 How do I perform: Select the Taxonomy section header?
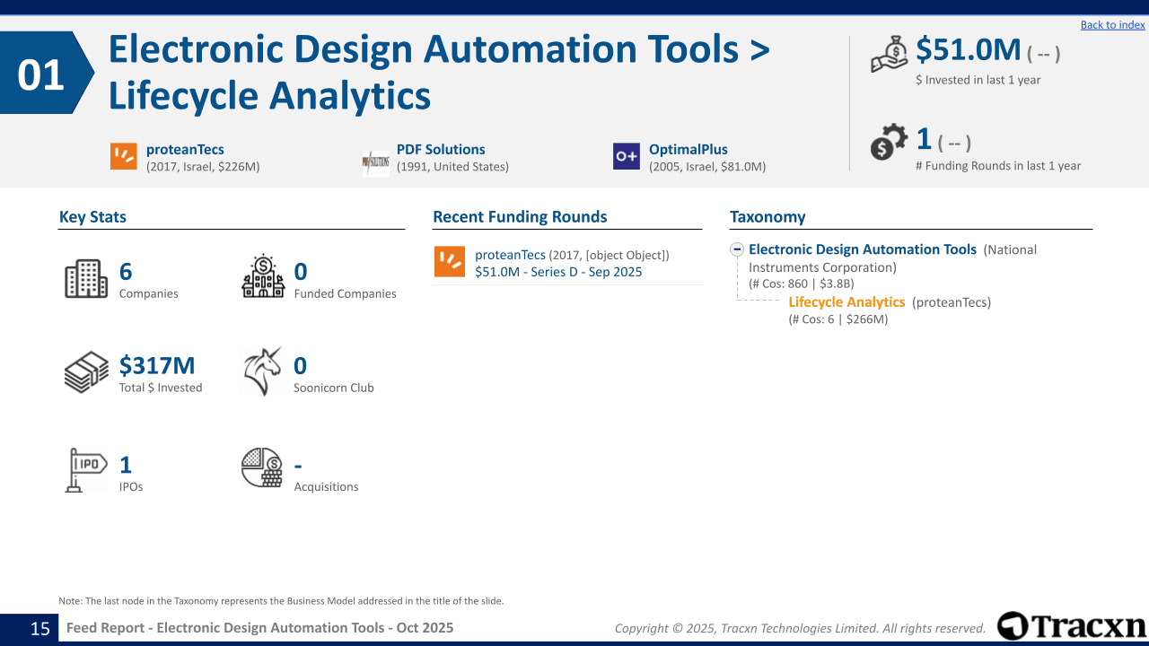tap(767, 216)
